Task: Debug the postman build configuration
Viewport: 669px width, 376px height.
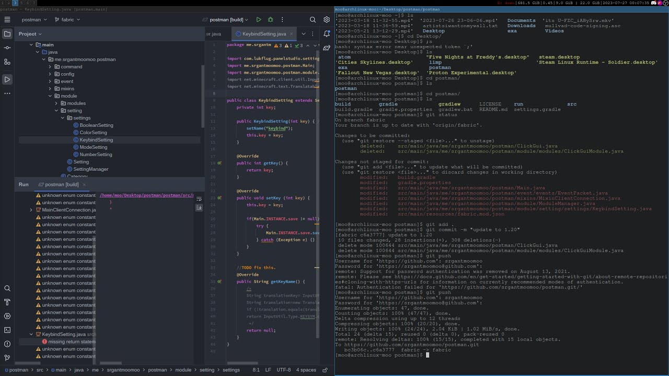Action: pos(270,19)
